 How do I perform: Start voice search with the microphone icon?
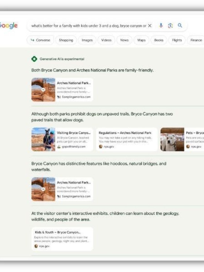[x=161, y=26]
